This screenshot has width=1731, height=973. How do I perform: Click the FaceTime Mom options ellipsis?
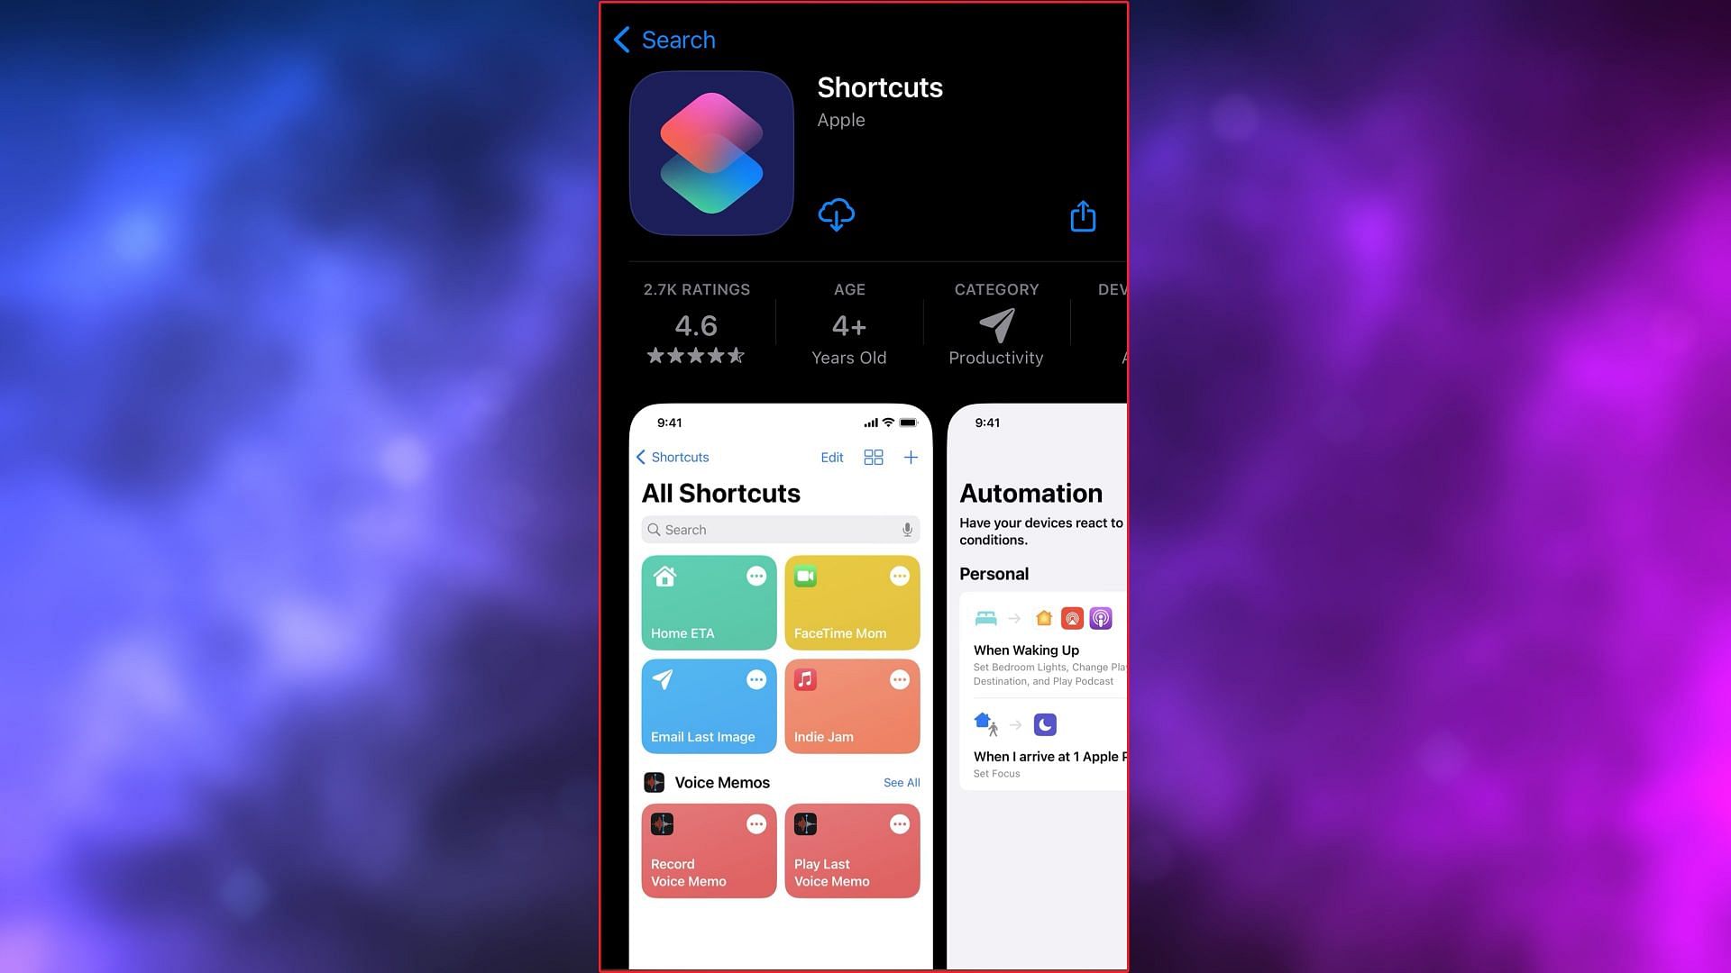[900, 577]
